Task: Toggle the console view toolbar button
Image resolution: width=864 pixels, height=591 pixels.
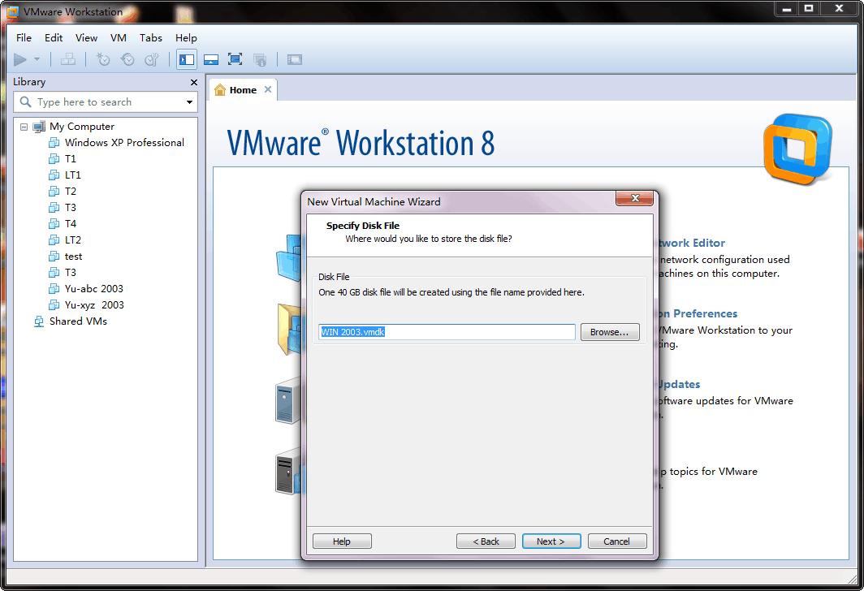Action: (294, 59)
